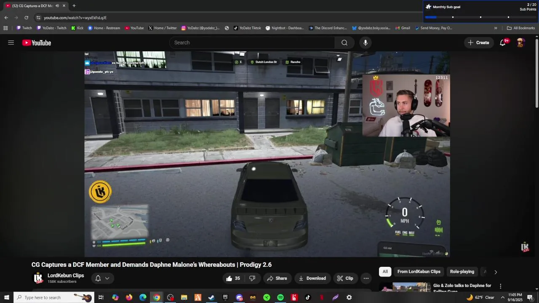Mute the tab using the speaker icon

pos(57,5)
